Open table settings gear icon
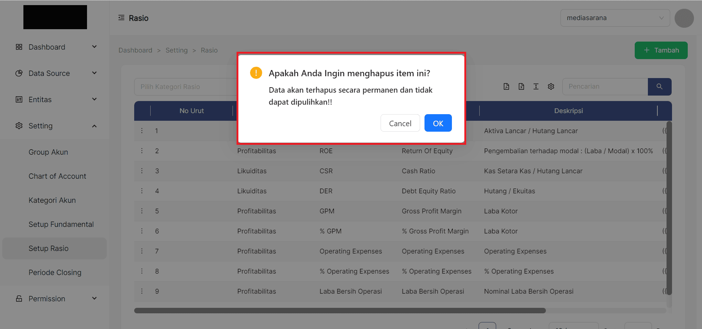Screen dimensions: 702x329 551,86
